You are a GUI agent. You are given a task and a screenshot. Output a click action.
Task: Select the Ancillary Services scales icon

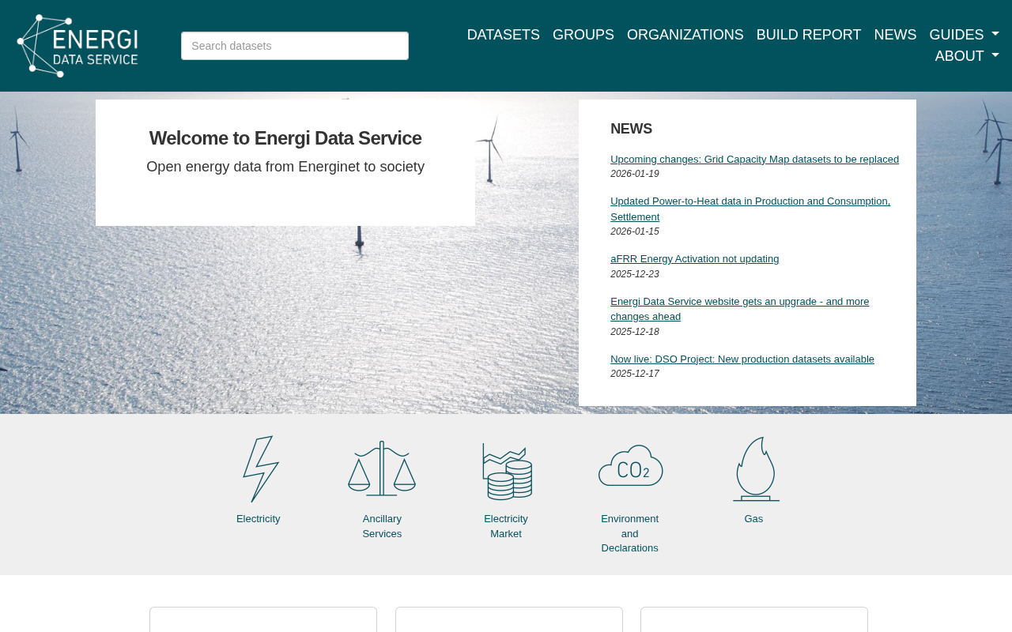[x=382, y=468]
